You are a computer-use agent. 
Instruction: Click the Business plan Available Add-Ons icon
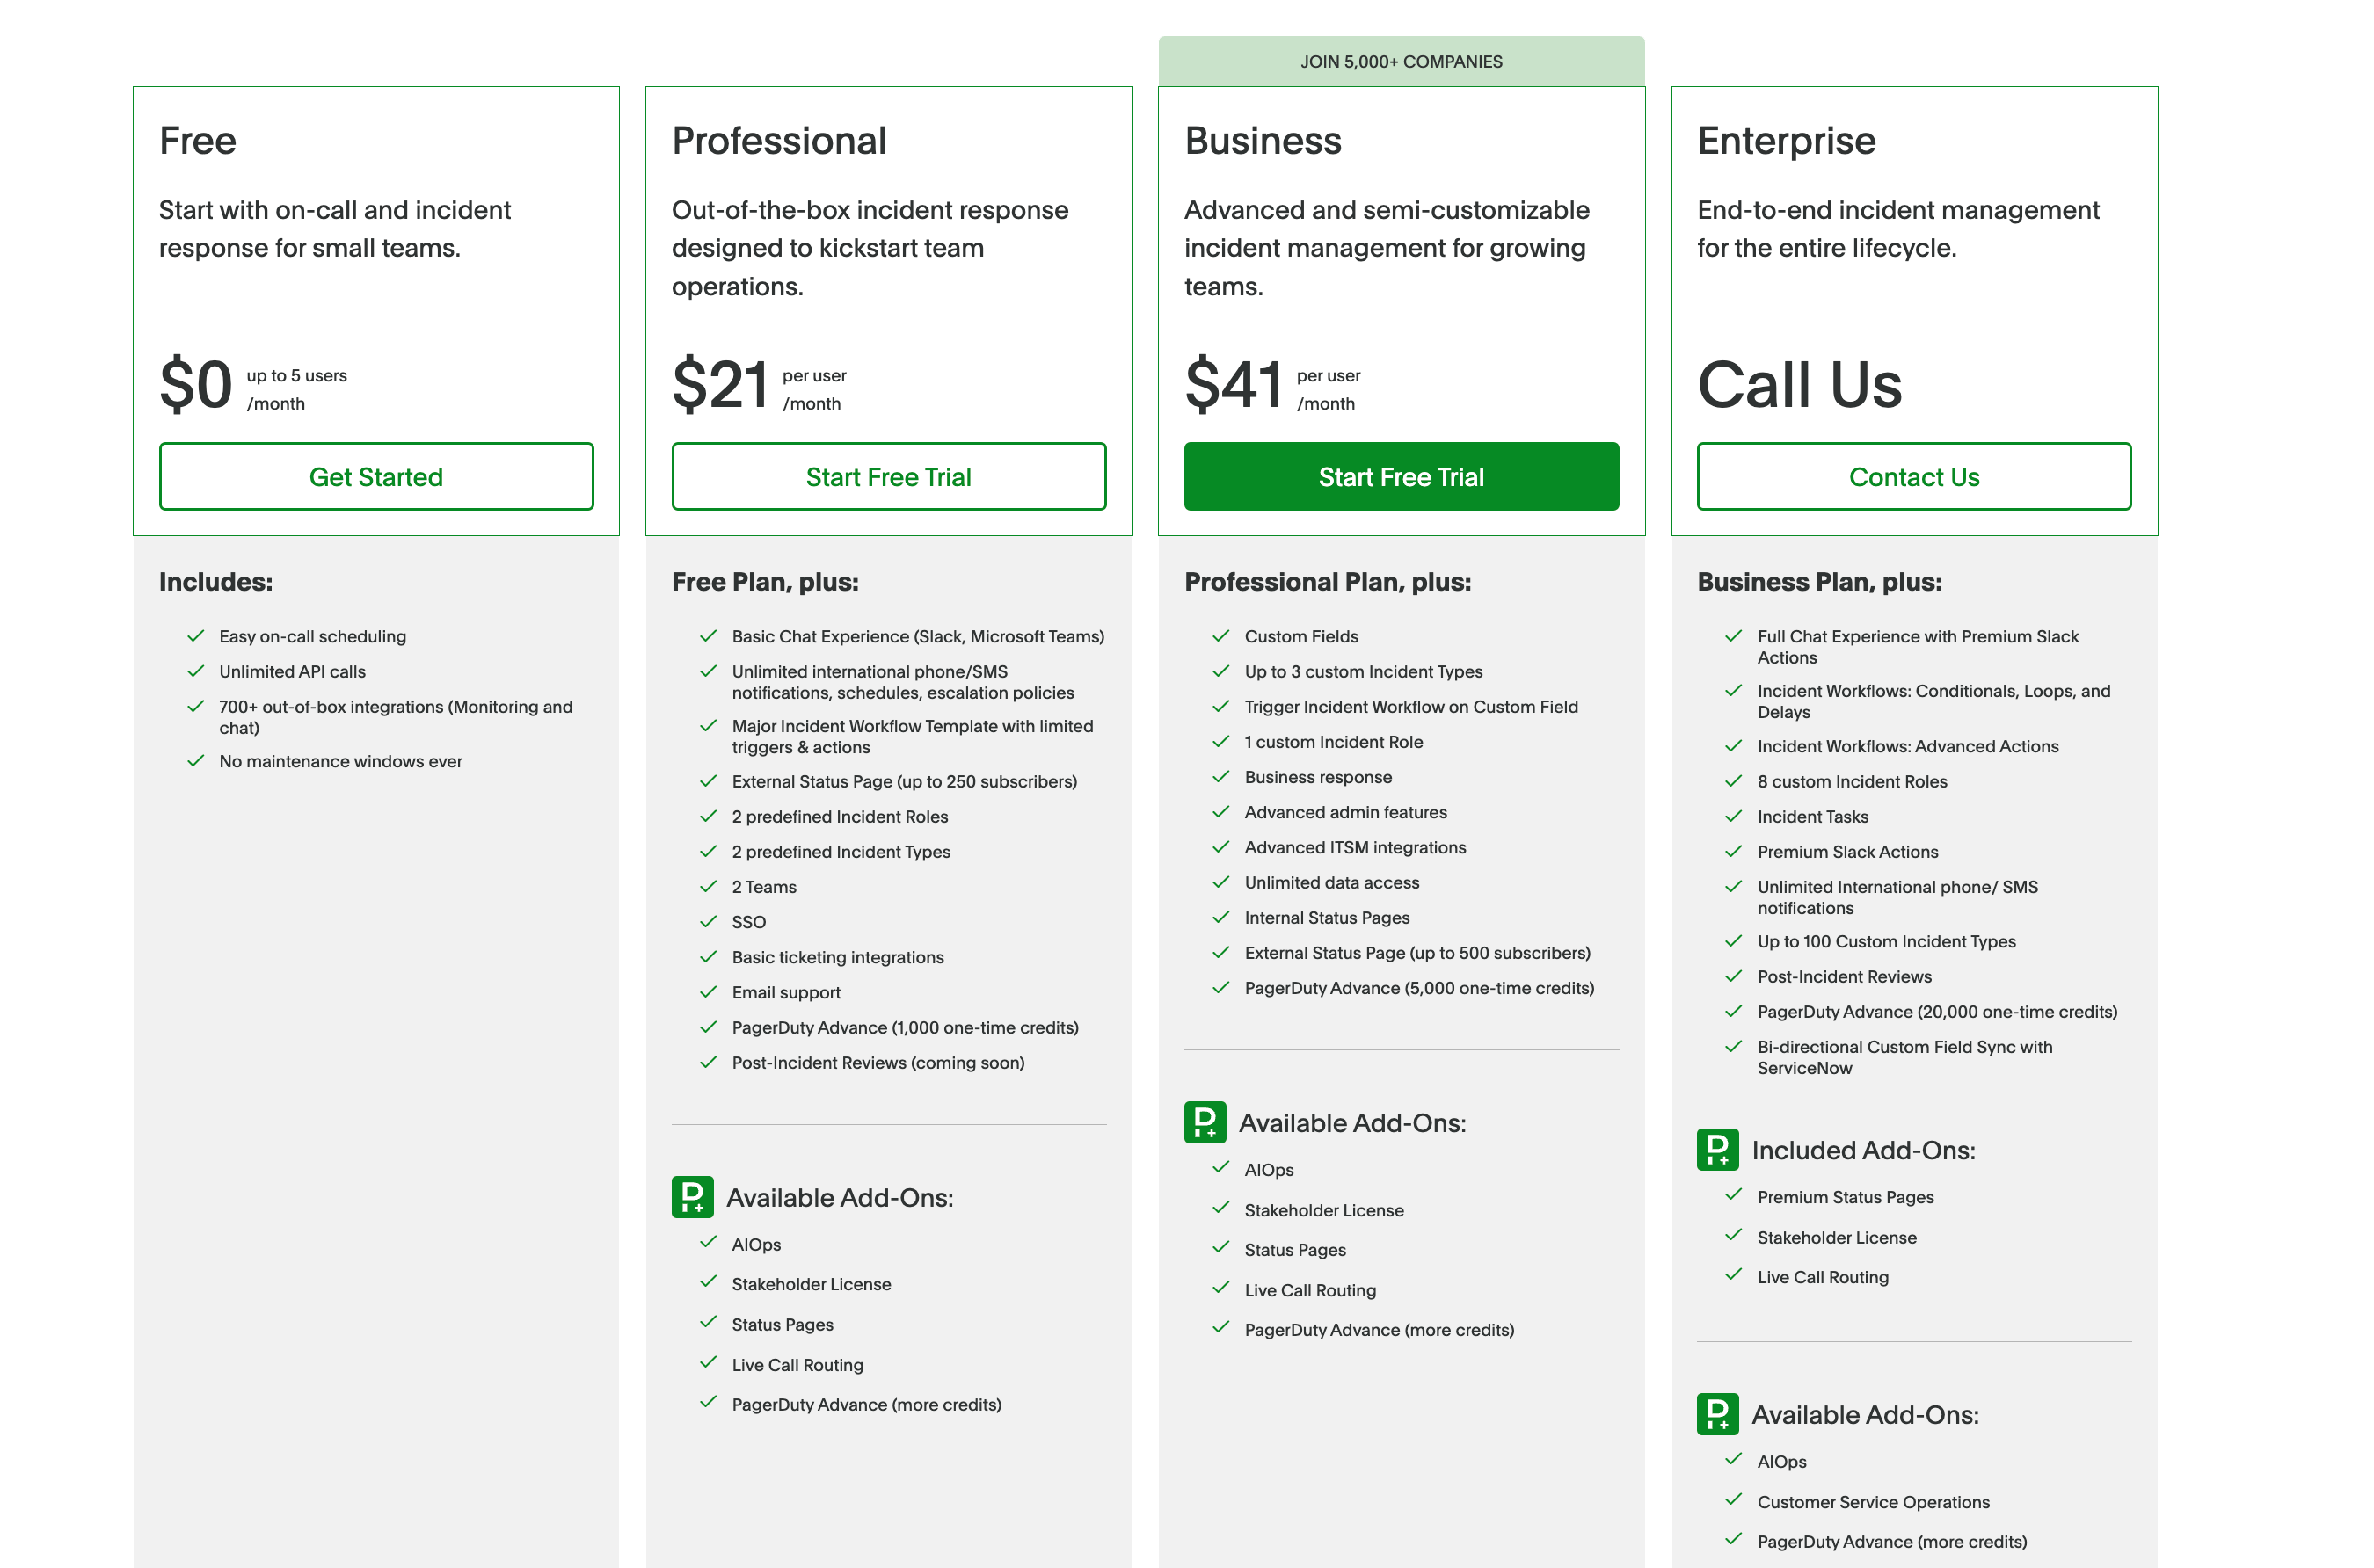click(1205, 1122)
